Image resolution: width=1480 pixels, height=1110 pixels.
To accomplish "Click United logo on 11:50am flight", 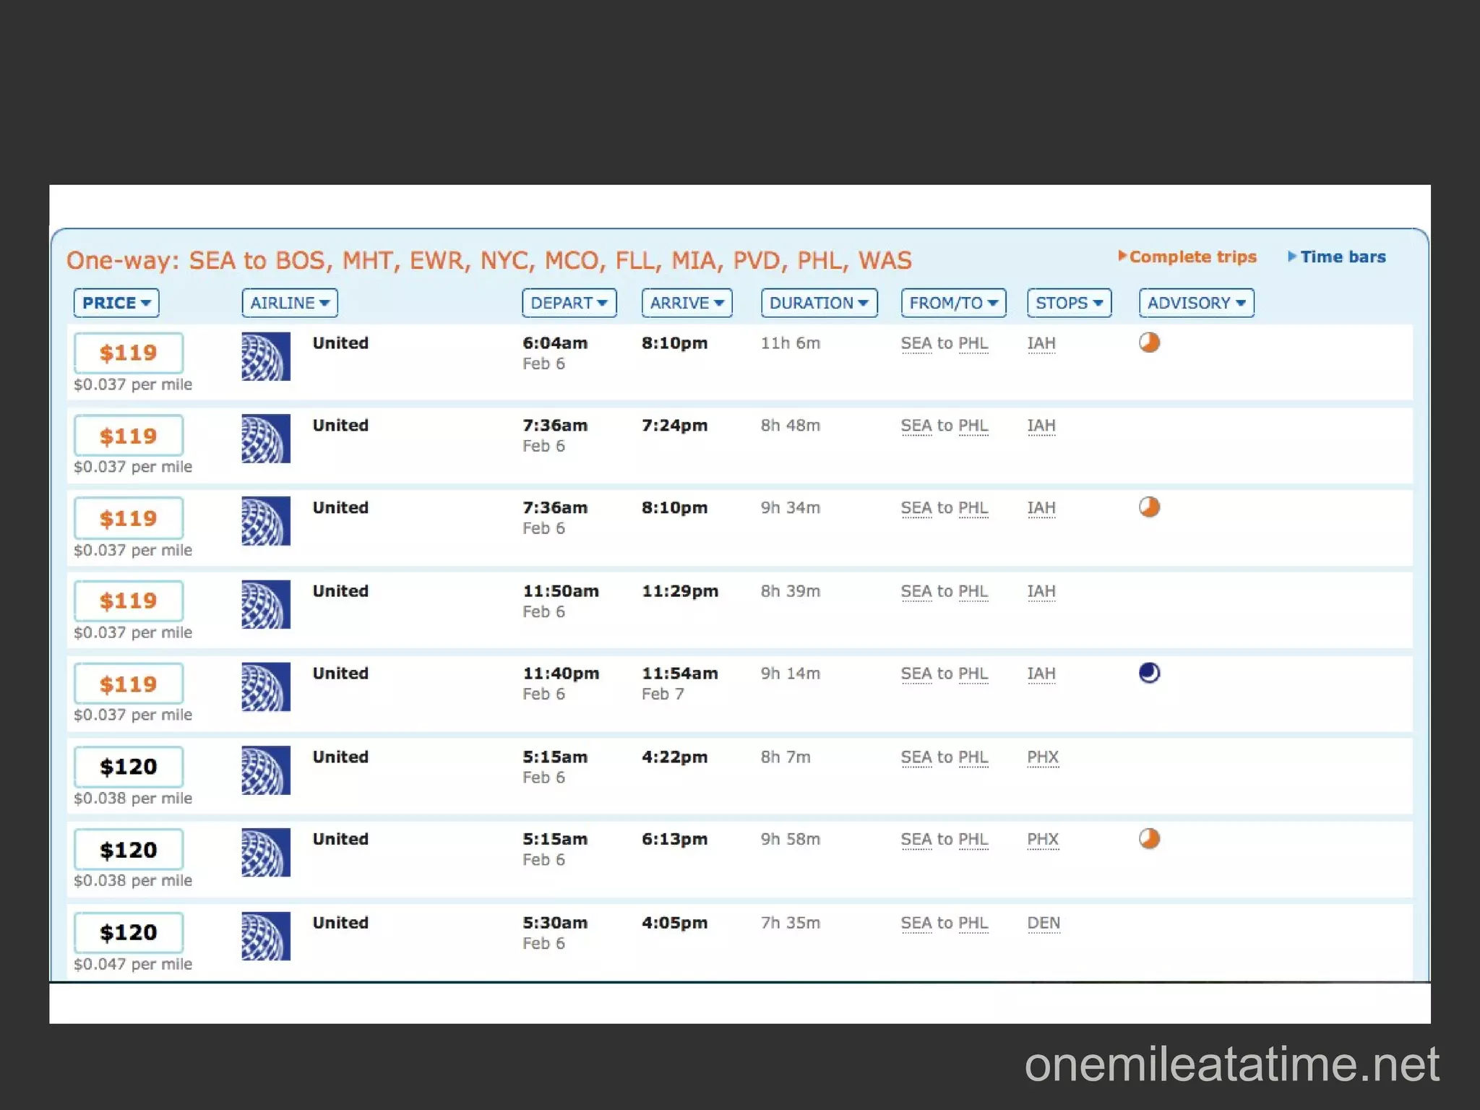I will (266, 604).
